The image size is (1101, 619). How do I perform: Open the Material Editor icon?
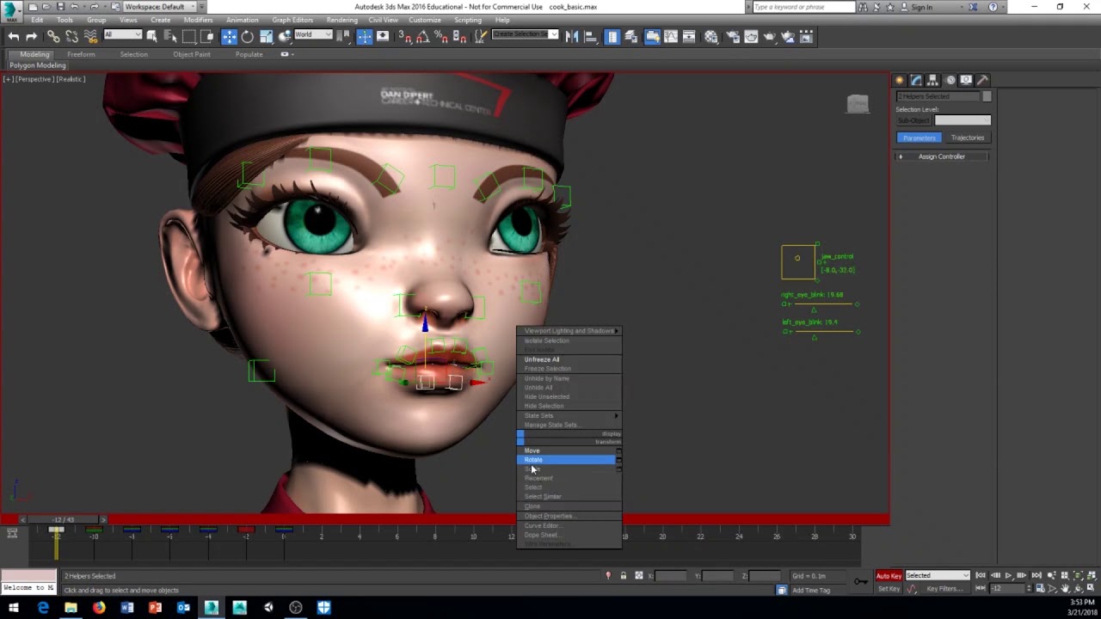pos(710,36)
